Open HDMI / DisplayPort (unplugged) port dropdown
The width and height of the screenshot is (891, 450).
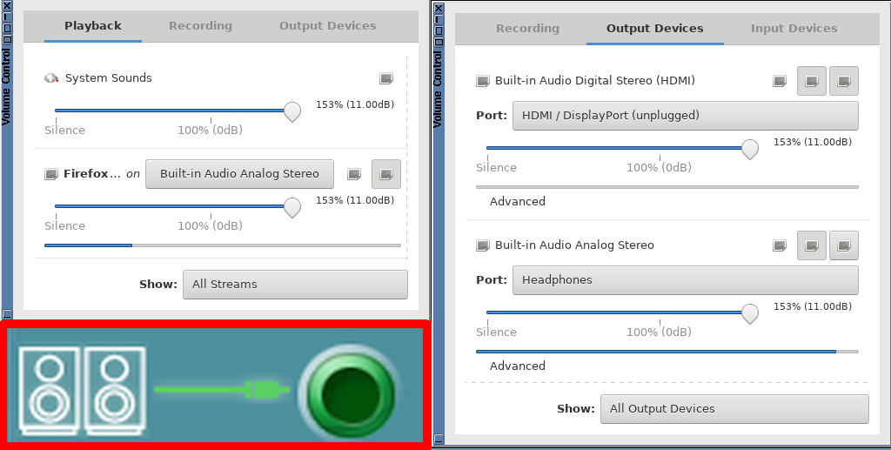pos(686,116)
